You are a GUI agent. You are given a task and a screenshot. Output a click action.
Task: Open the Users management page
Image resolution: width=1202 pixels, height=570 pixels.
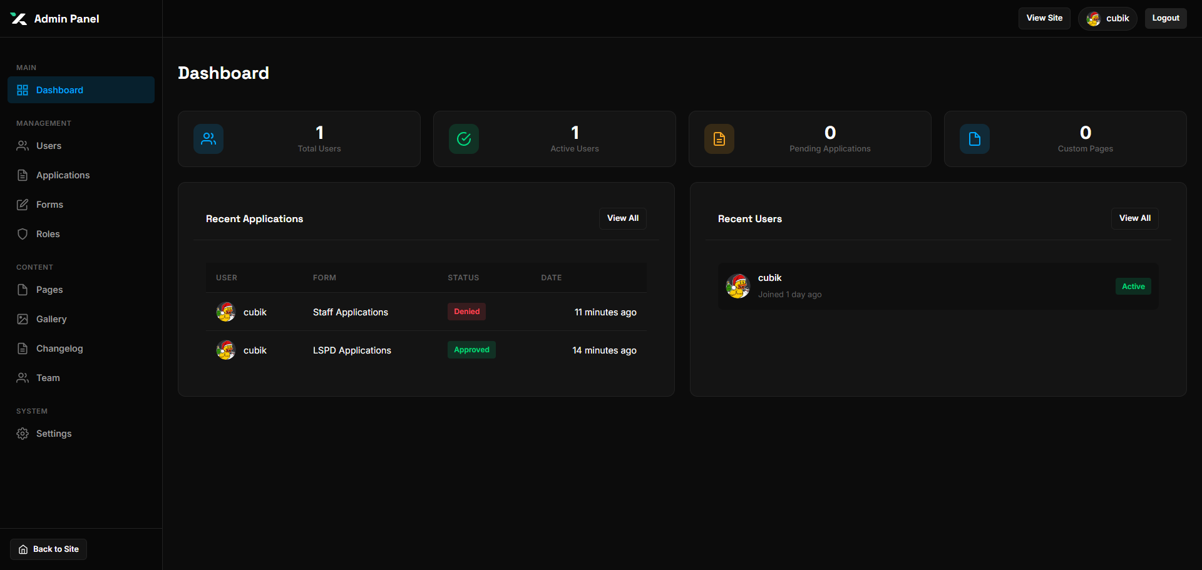(81, 146)
